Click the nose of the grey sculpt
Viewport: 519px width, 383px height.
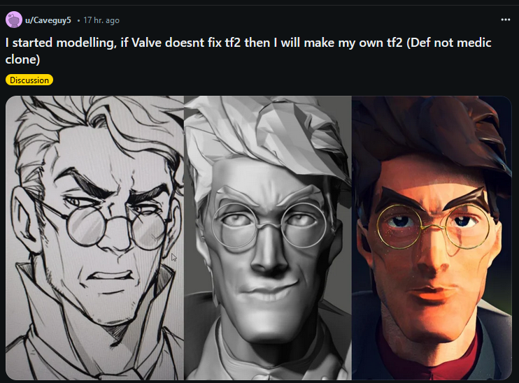pos(268,254)
